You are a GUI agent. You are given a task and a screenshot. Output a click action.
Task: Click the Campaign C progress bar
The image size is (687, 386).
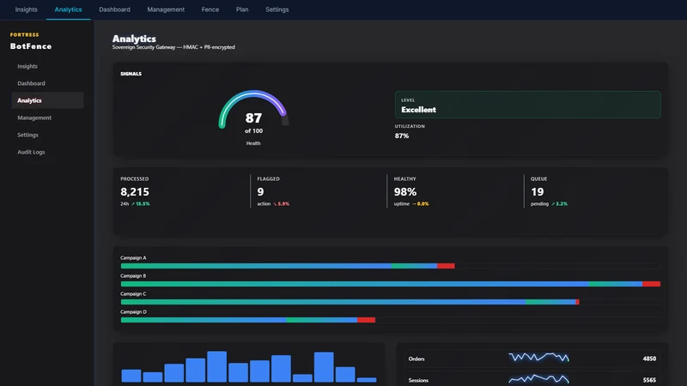click(391, 302)
